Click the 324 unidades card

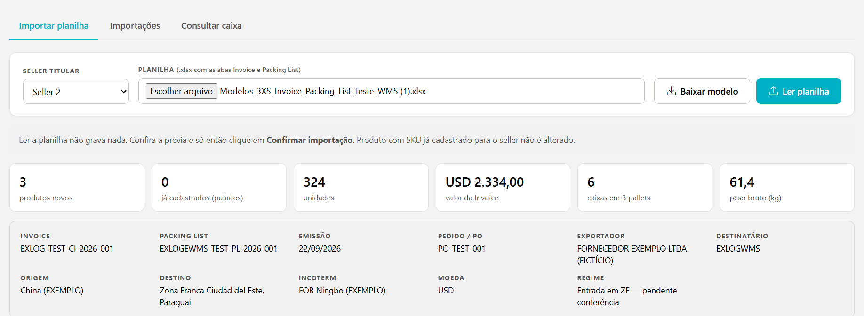361,188
